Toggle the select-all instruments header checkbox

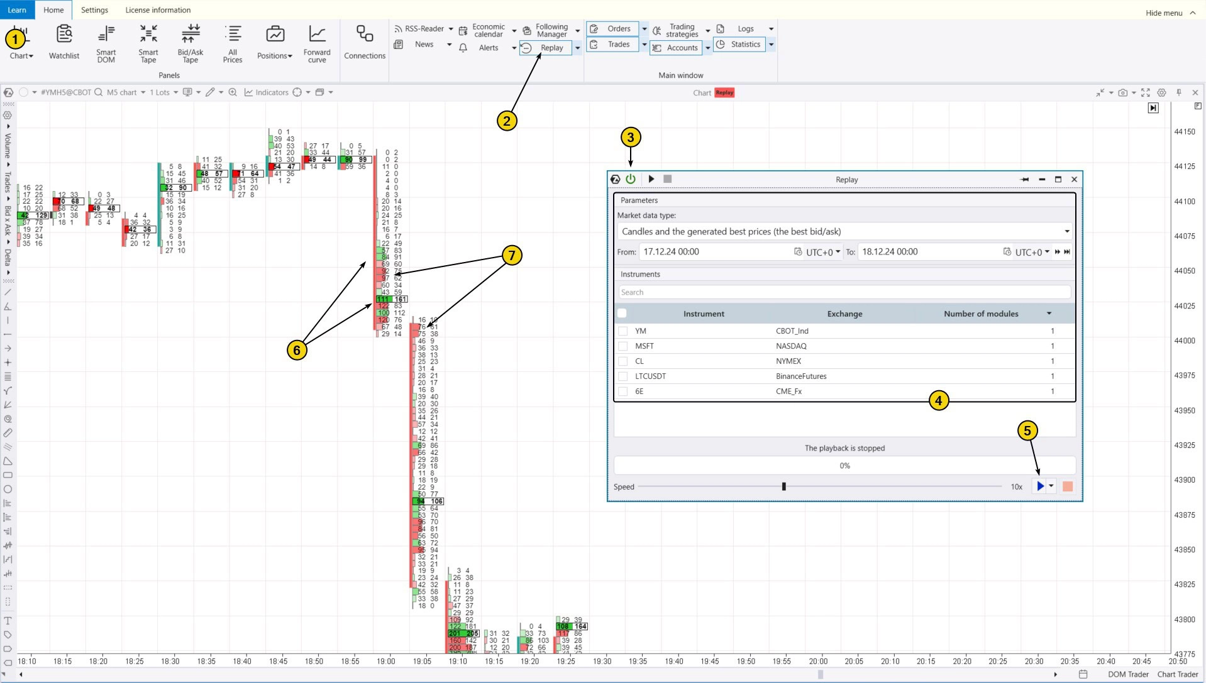pos(622,314)
